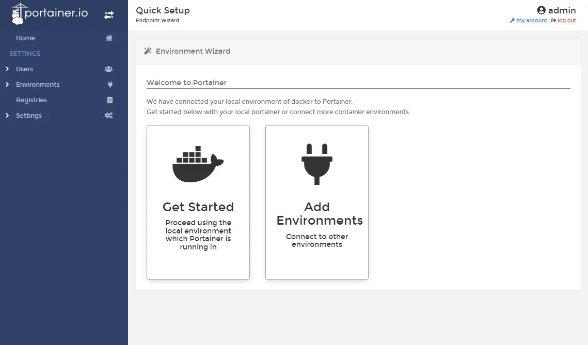Click the SETTINGS section label
The width and height of the screenshot is (588, 345).
25,54
